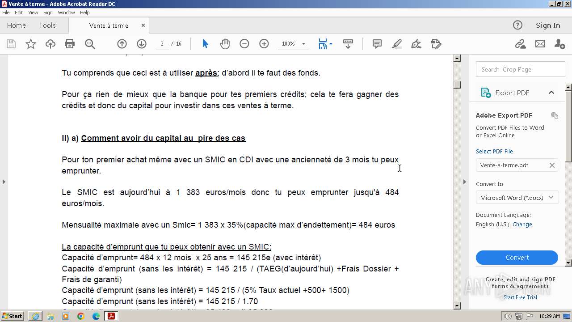Click the copy icon beside Adobe Export PDF
Screen dimensions: 572x322
(x=555, y=115)
